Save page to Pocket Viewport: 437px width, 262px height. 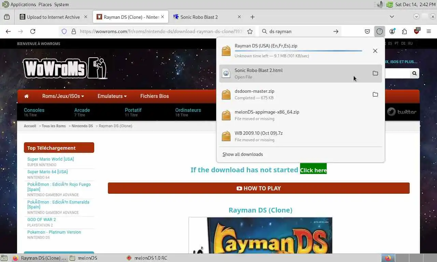coord(367,31)
